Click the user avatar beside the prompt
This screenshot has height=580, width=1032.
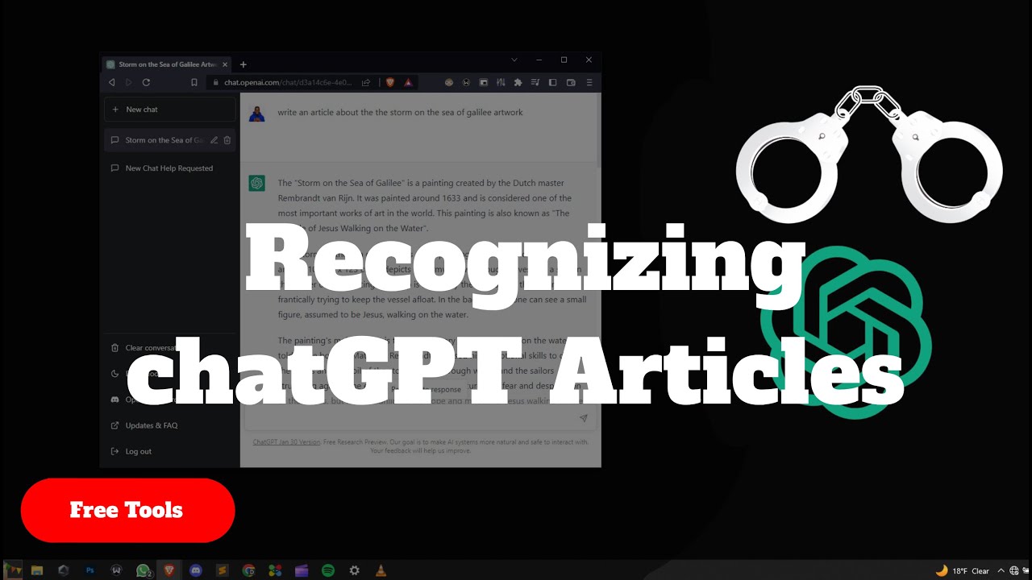257,114
